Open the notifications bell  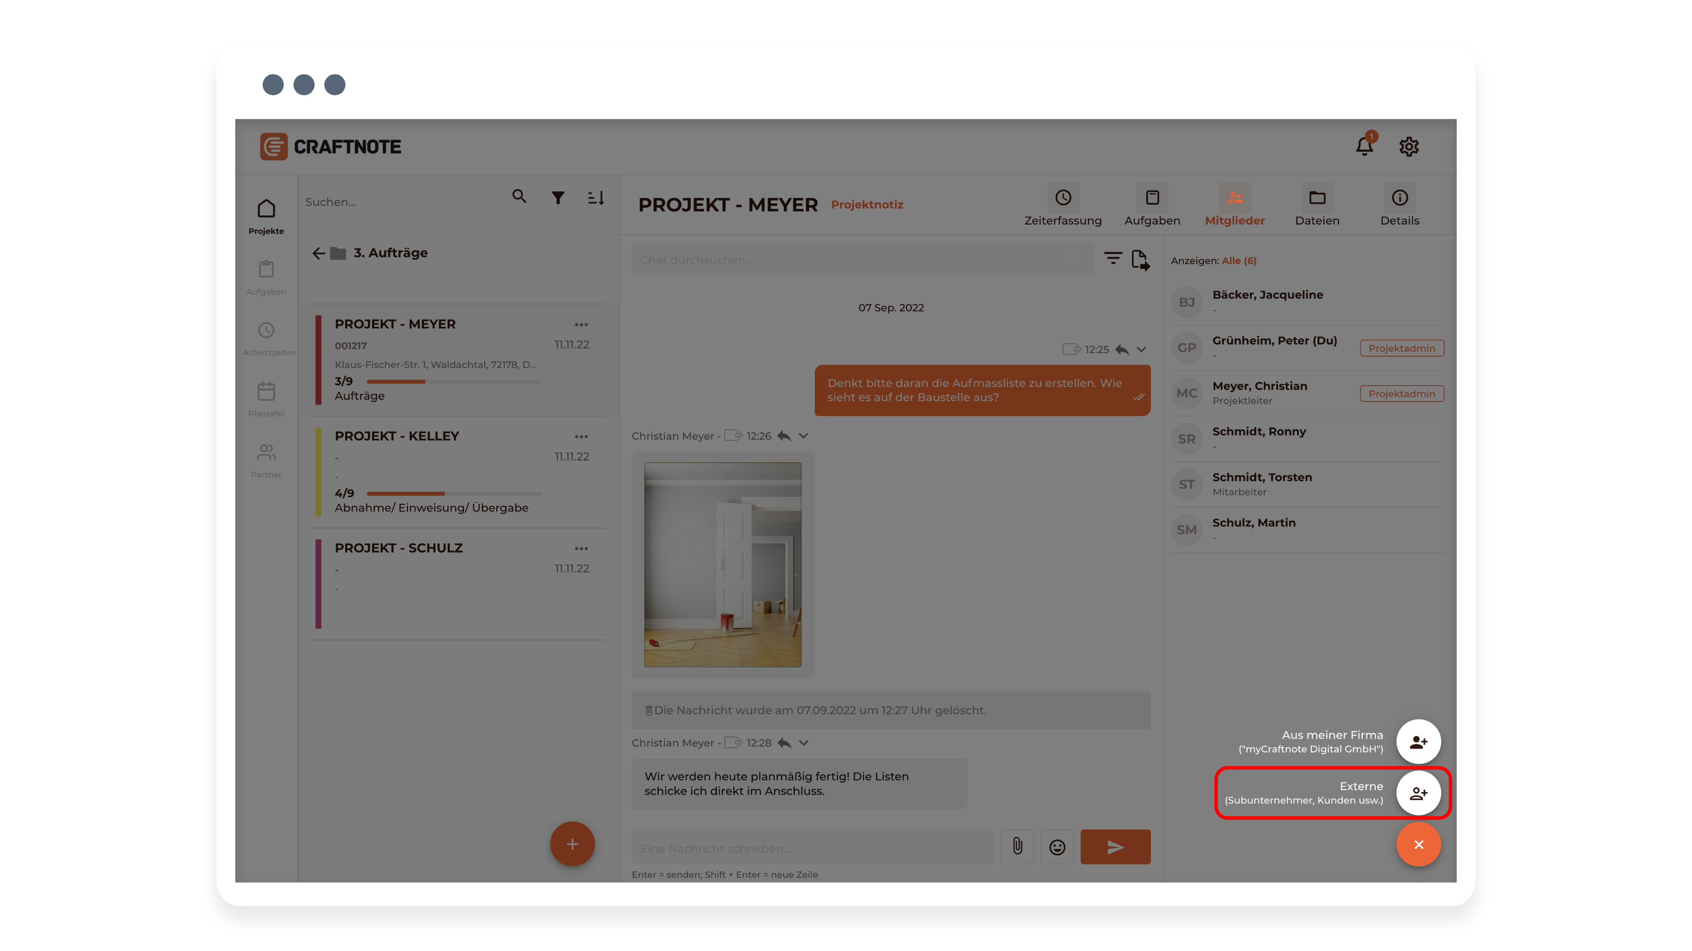[1364, 146]
